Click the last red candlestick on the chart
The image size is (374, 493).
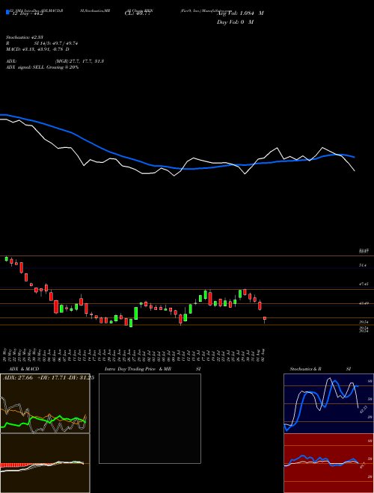pyautogui.click(x=265, y=320)
